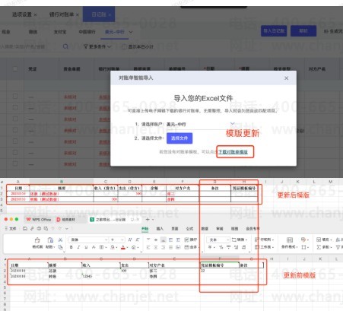Click the 选择文件 button
Image resolution: width=343 pixels, height=311 pixels.
point(179,138)
